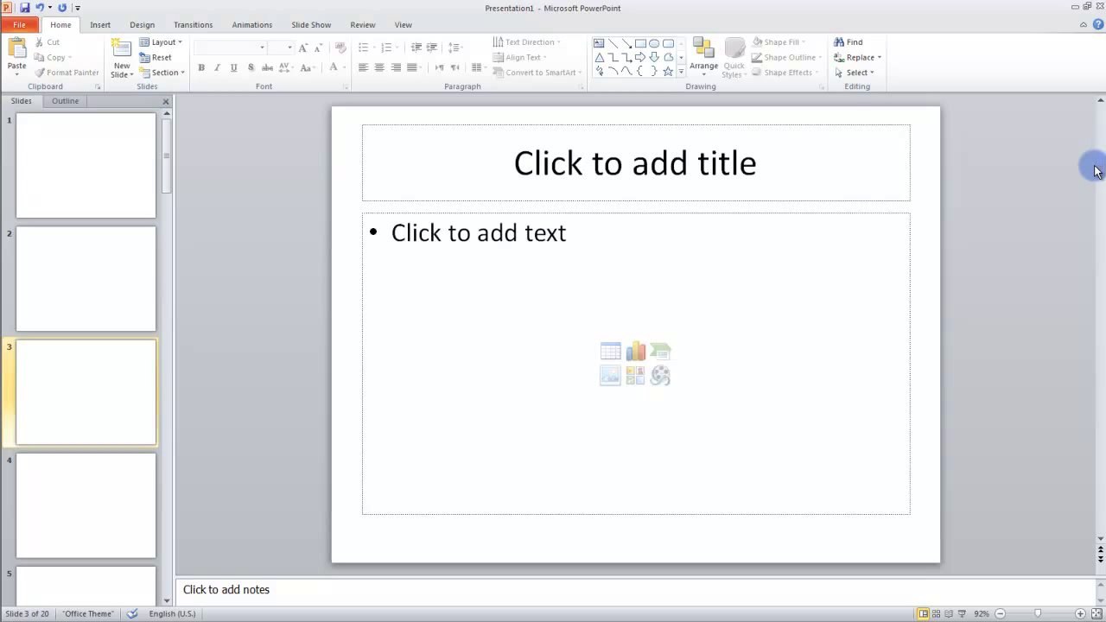
Task: Toggle bulleted list
Action: pyautogui.click(x=365, y=48)
